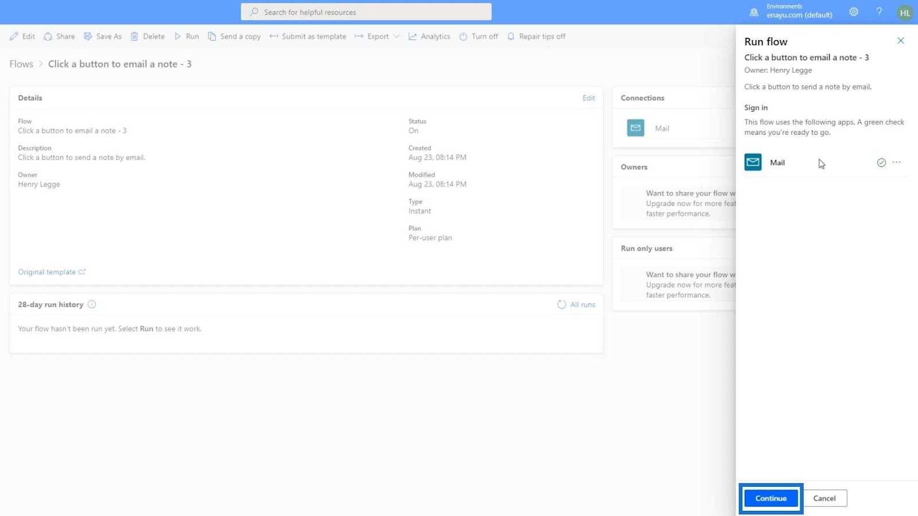Click the Export arrow icon
The height and width of the screenshot is (516, 918).
pyautogui.click(x=359, y=36)
